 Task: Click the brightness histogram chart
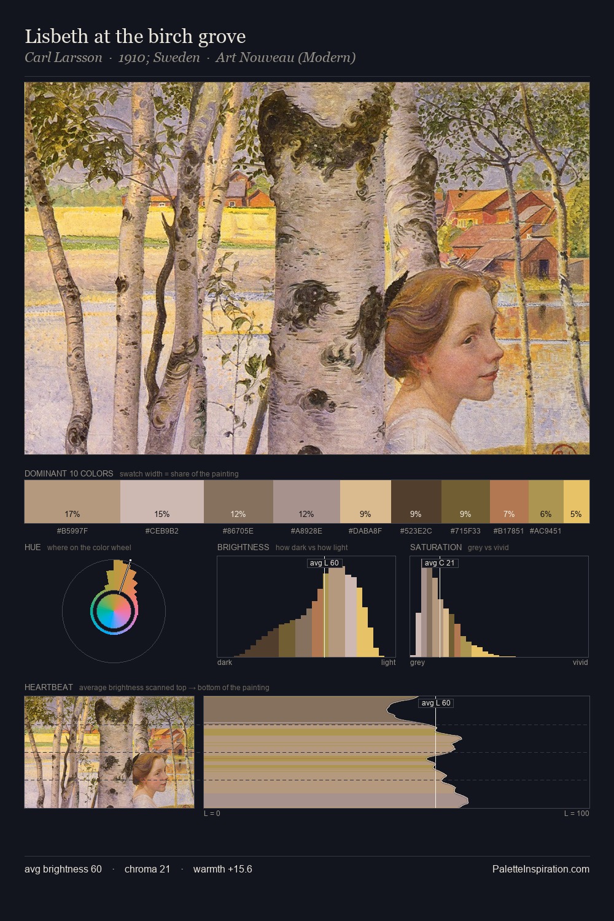pyautogui.click(x=306, y=607)
